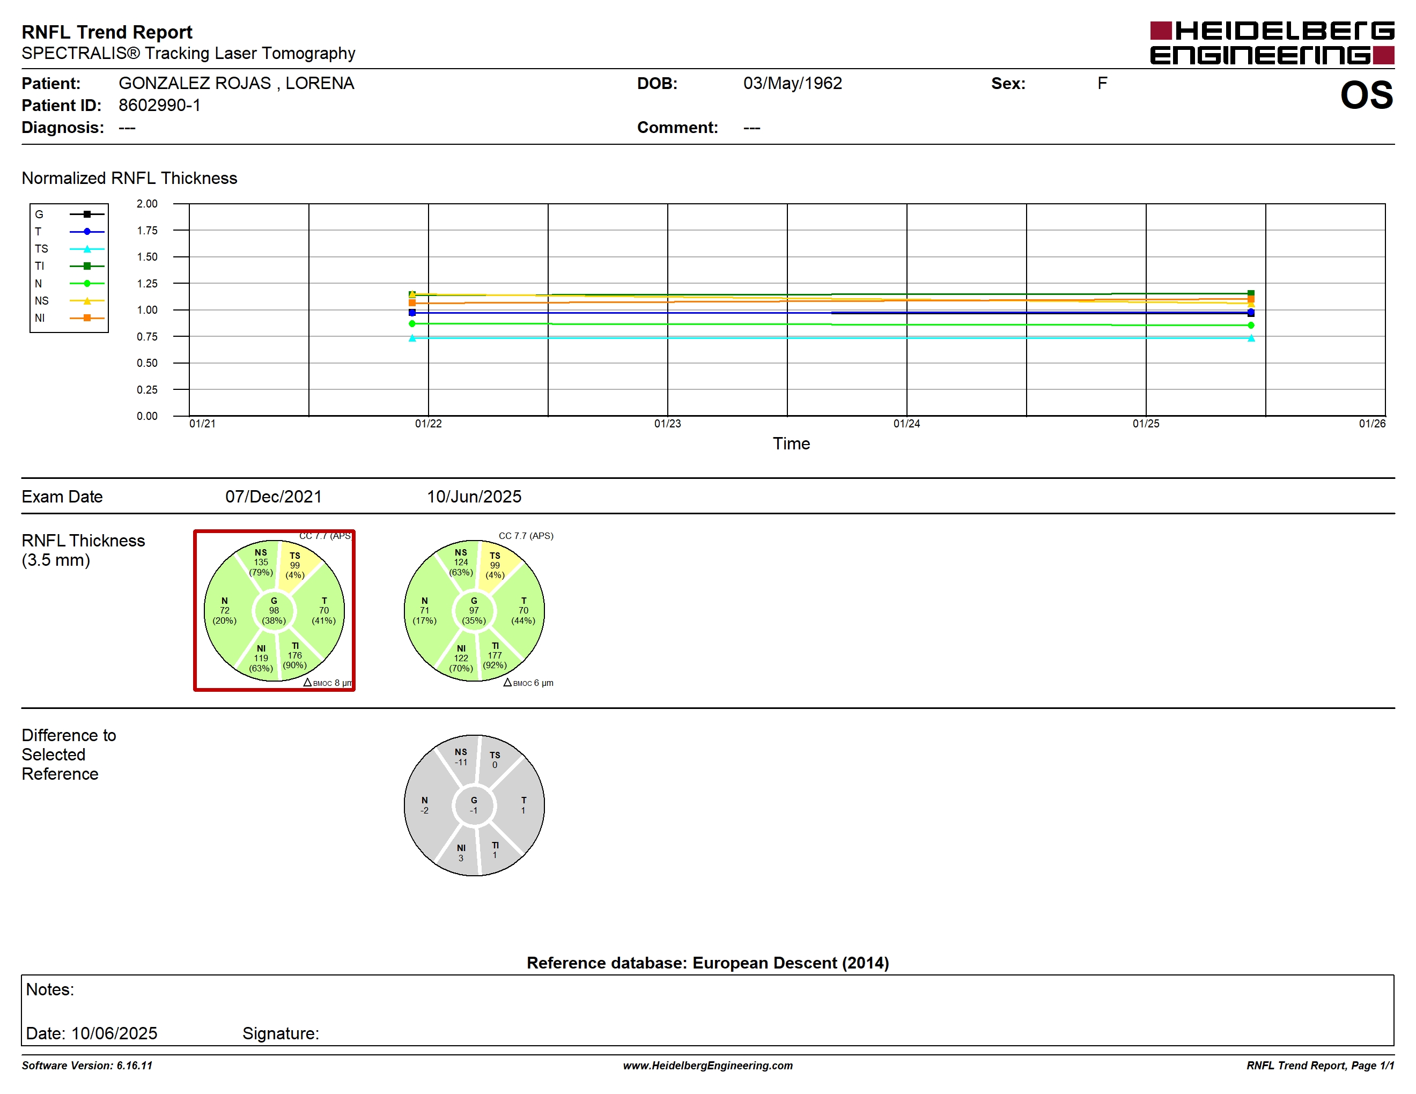Click the N -2 difference sector
This screenshot has height=1094, width=1416.
click(x=425, y=805)
